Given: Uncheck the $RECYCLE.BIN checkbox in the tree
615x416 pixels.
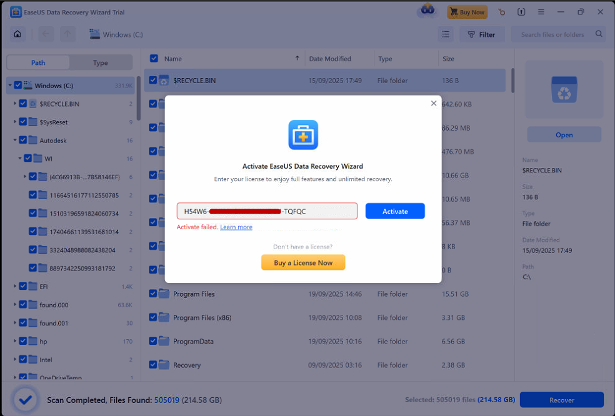Looking at the screenshot, I should (x=23, y=104).
